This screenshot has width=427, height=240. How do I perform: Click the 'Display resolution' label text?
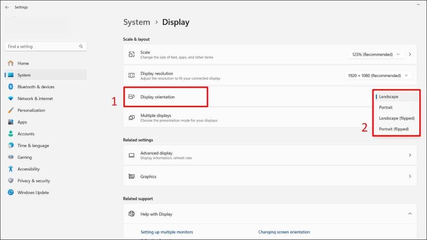pyautogui.click(x=157, y=74)
